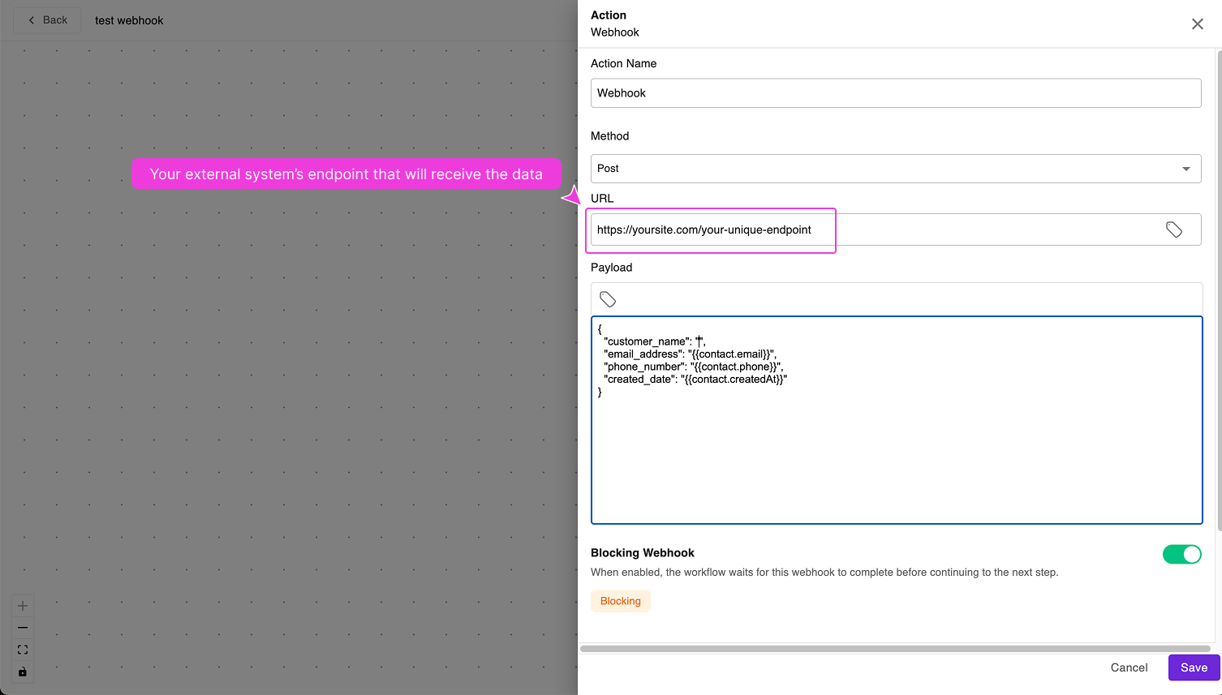Image resolution: width=1222 pixels, height=695 pixels.
Task: Click inside the Payload JSON editor
Action: point(893,422)
